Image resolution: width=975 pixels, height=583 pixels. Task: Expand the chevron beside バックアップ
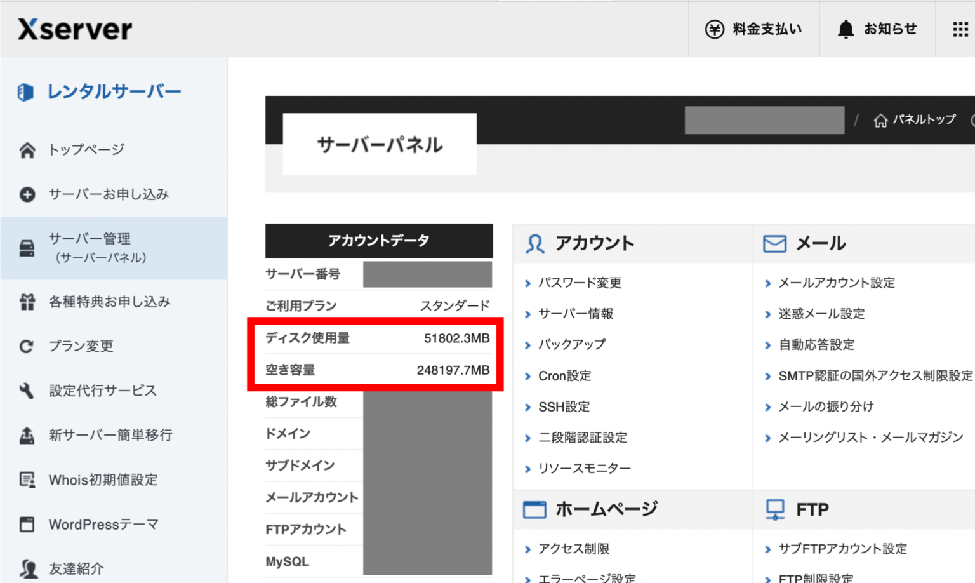[x=529, y=344]
